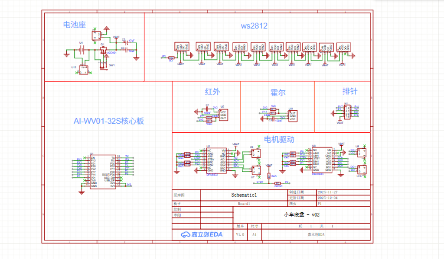Select the AI-WV01-32S核心板 label text
The height and width of the screenshot is (259, 444).
tap(108, 121)
